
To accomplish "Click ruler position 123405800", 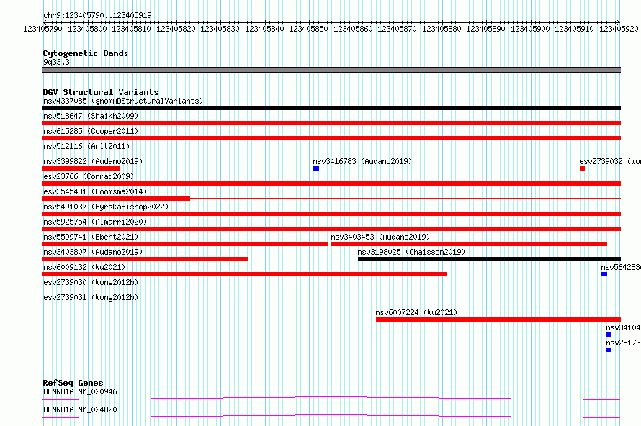I will pos(87,29).
